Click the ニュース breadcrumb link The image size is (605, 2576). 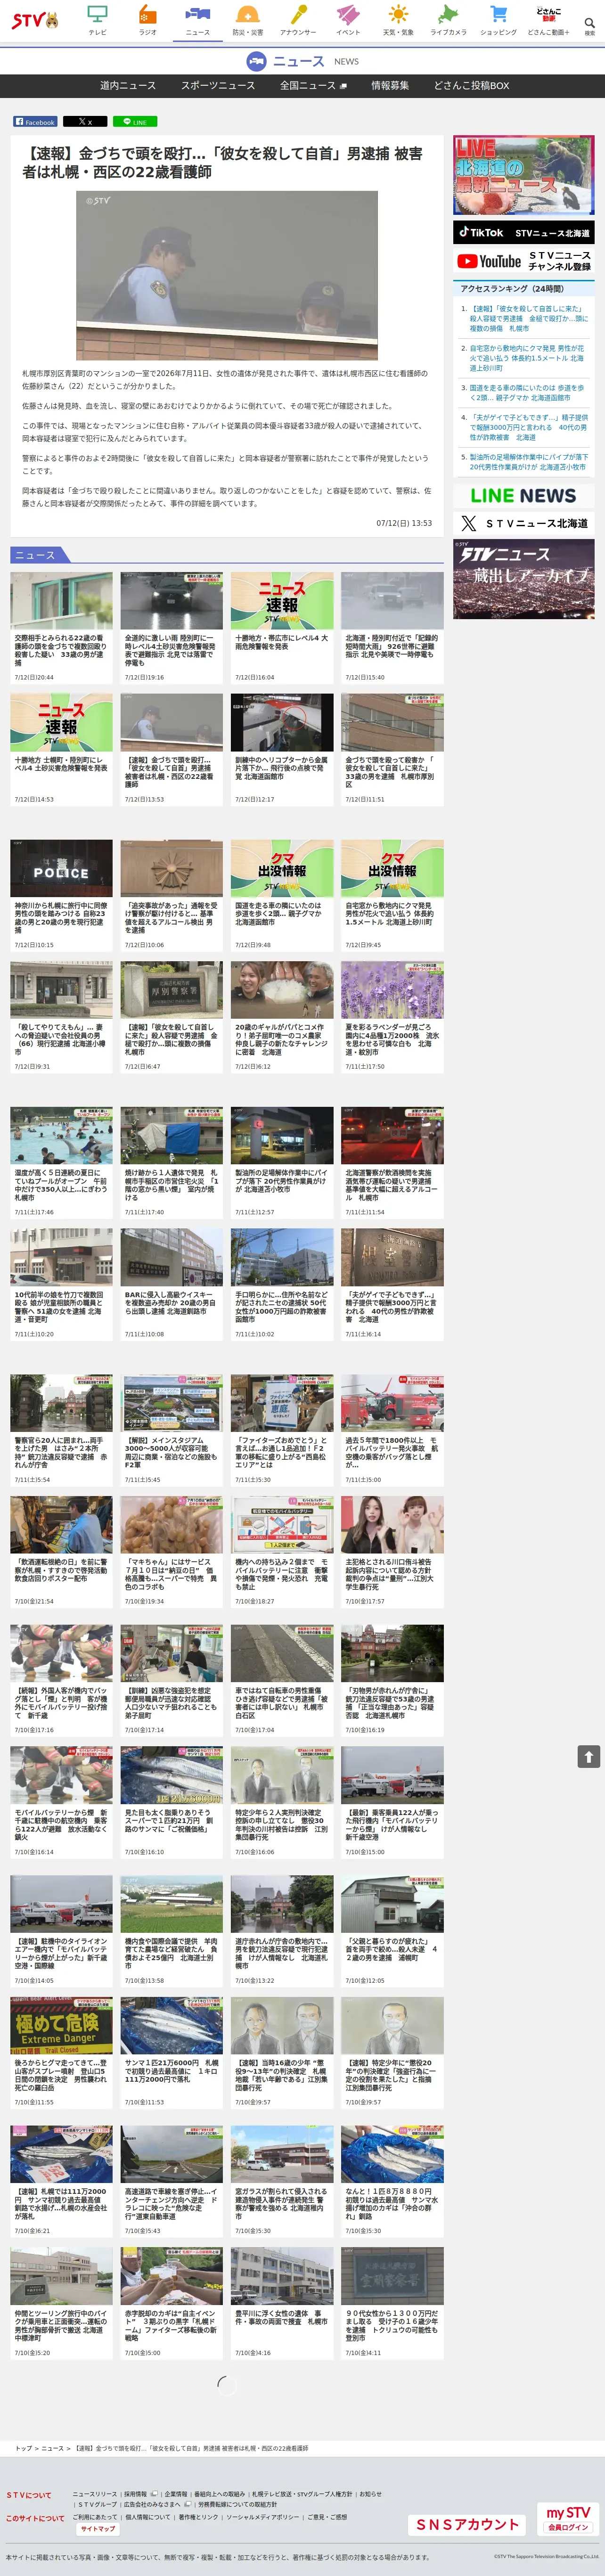click(x=52, y=2448)
